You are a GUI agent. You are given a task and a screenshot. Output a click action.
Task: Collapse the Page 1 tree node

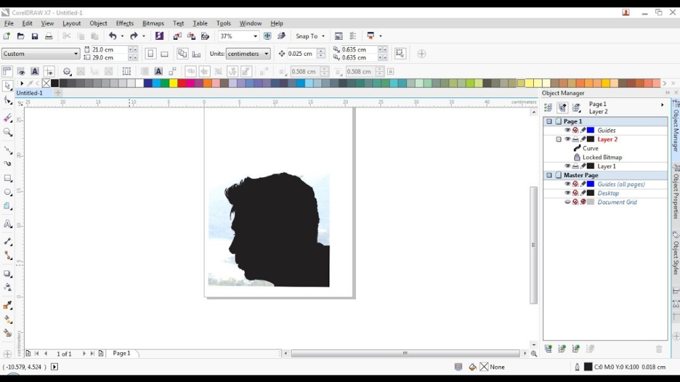point(549,121)
